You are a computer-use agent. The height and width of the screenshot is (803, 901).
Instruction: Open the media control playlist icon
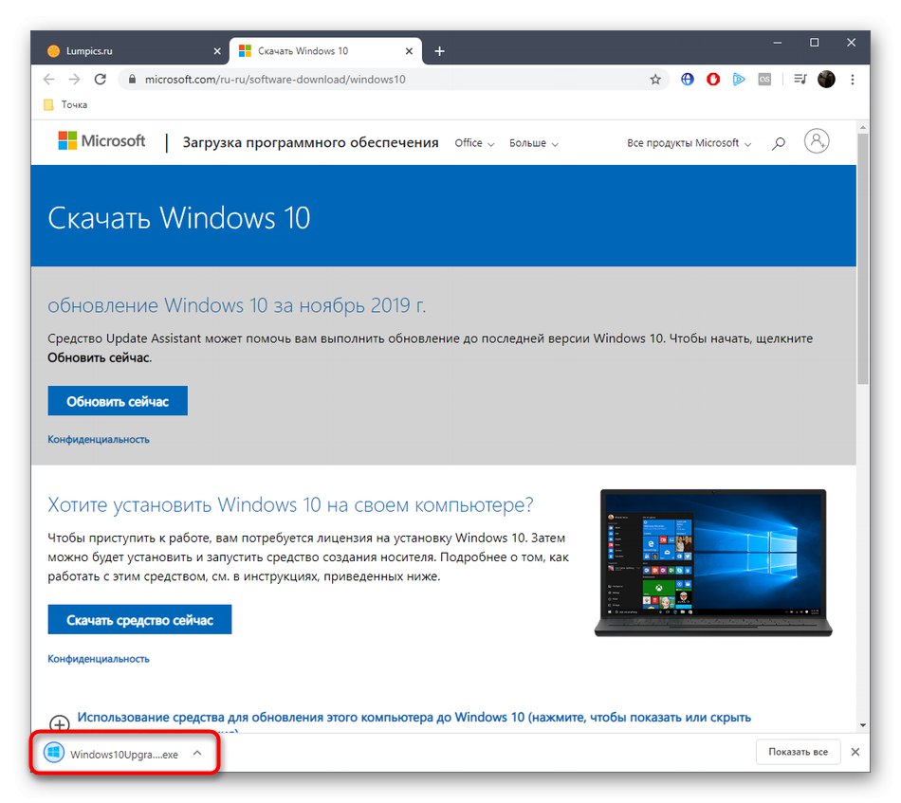[800, 80]
